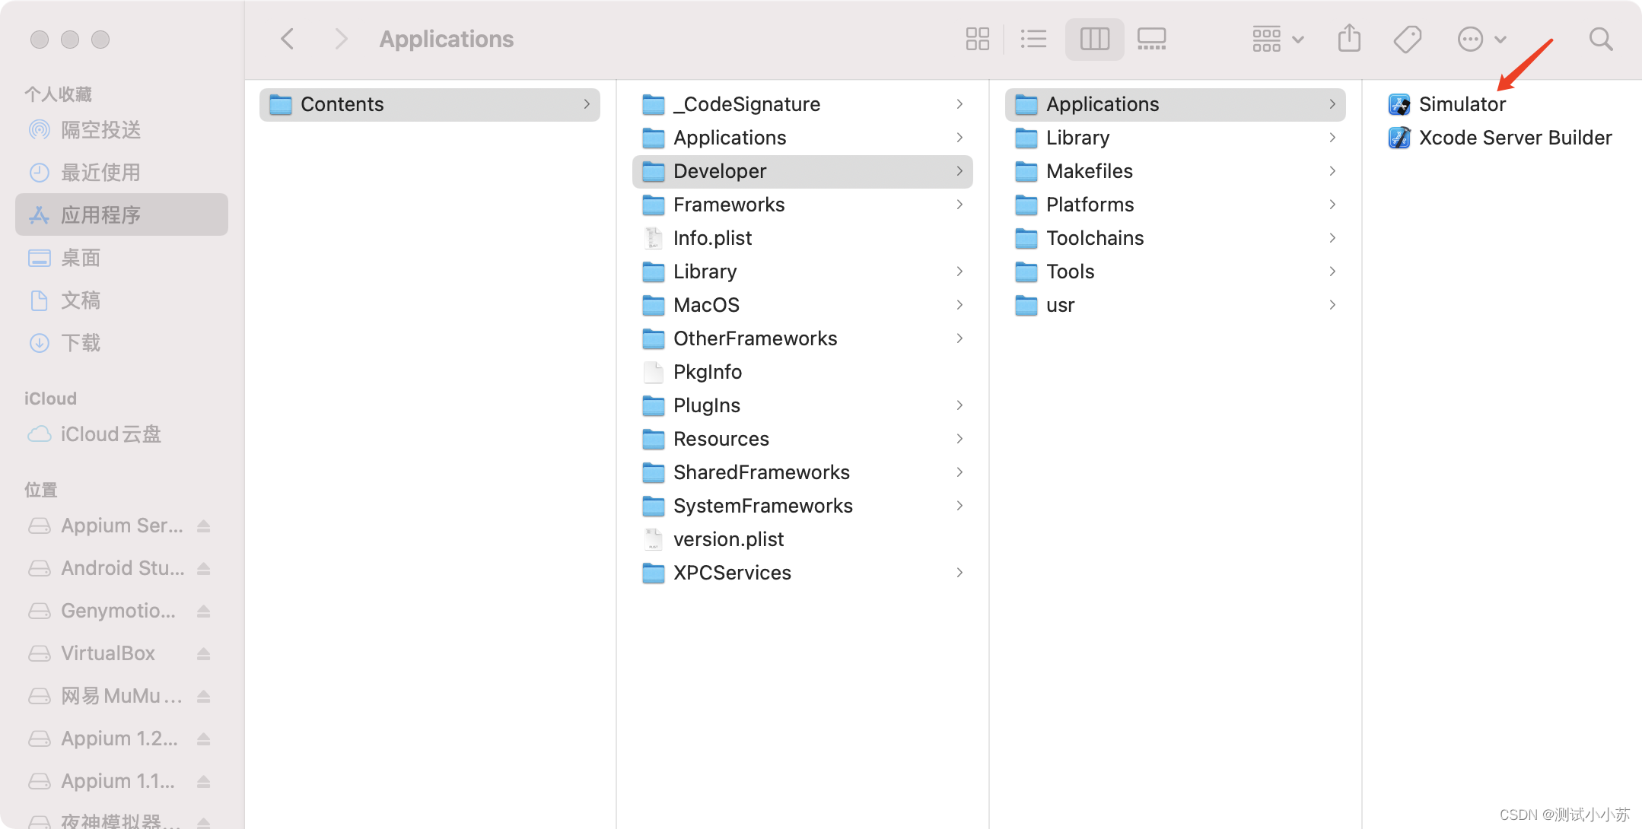Switch to list view
Viewport: 1642px width, 829px height.
click(1033, 39)
